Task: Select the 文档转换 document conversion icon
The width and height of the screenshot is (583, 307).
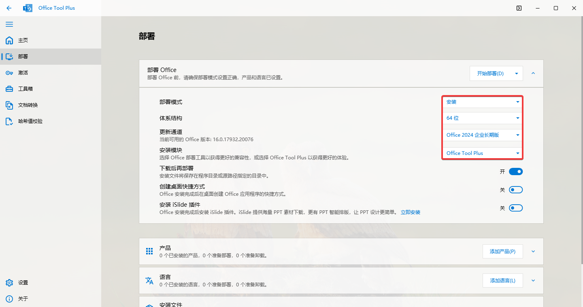Action: click(x=9, y=105)
